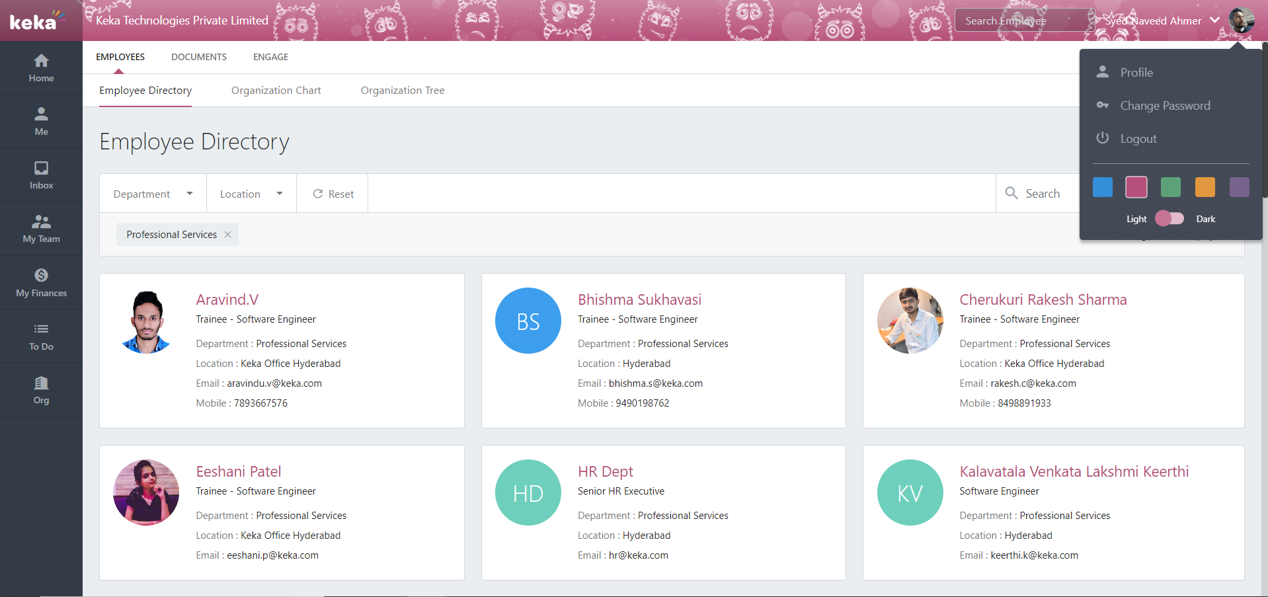The height and width of the screenshot is (597, 1268).
Task: Pick the green theme color swatch
Action: pyautogui.click(x=1171, y=187)
